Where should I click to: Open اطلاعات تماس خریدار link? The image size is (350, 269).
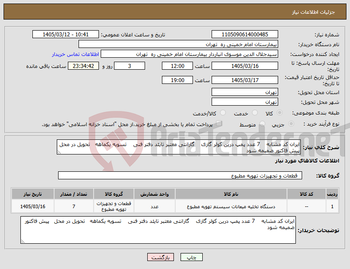coord(75,54)
